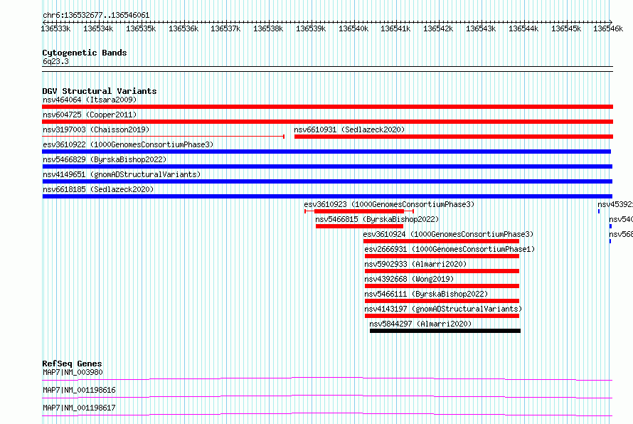Screen dimensions: 633x424
Task: Click the red bar under nsv604725 (Cooper2011)
Action: click(x=327, y=122)
